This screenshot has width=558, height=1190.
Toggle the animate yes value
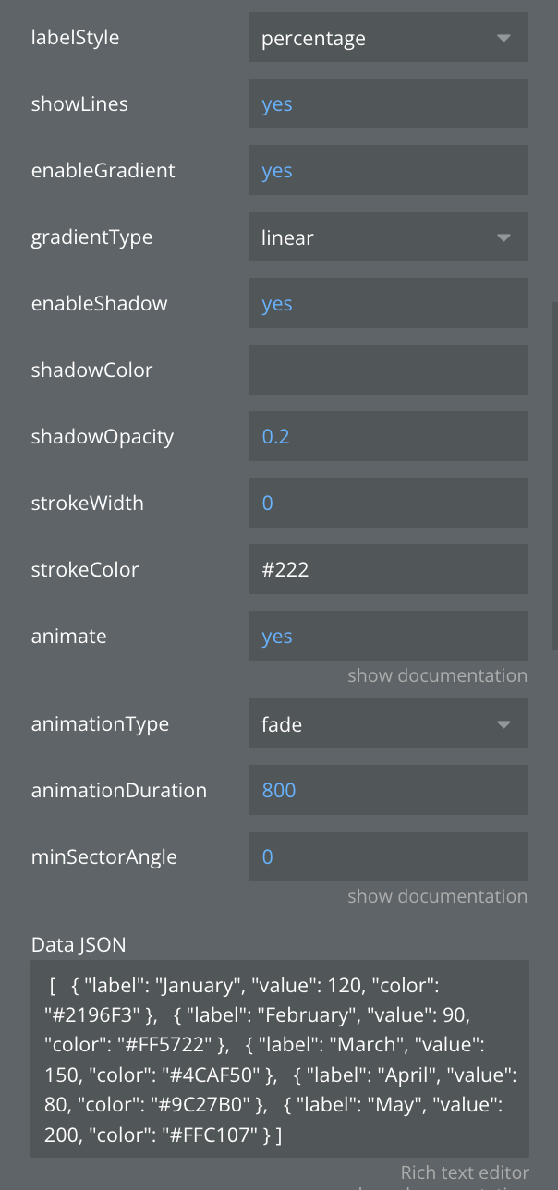387,637
